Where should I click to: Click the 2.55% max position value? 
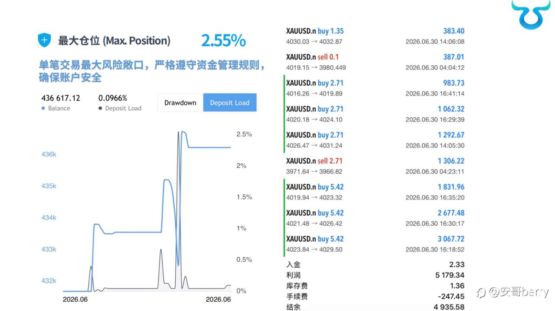(x=223, y=41)
